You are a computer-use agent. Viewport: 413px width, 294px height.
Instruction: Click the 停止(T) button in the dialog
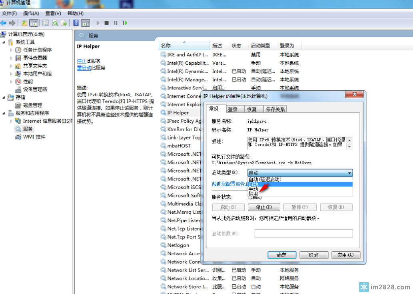(263, 207)
